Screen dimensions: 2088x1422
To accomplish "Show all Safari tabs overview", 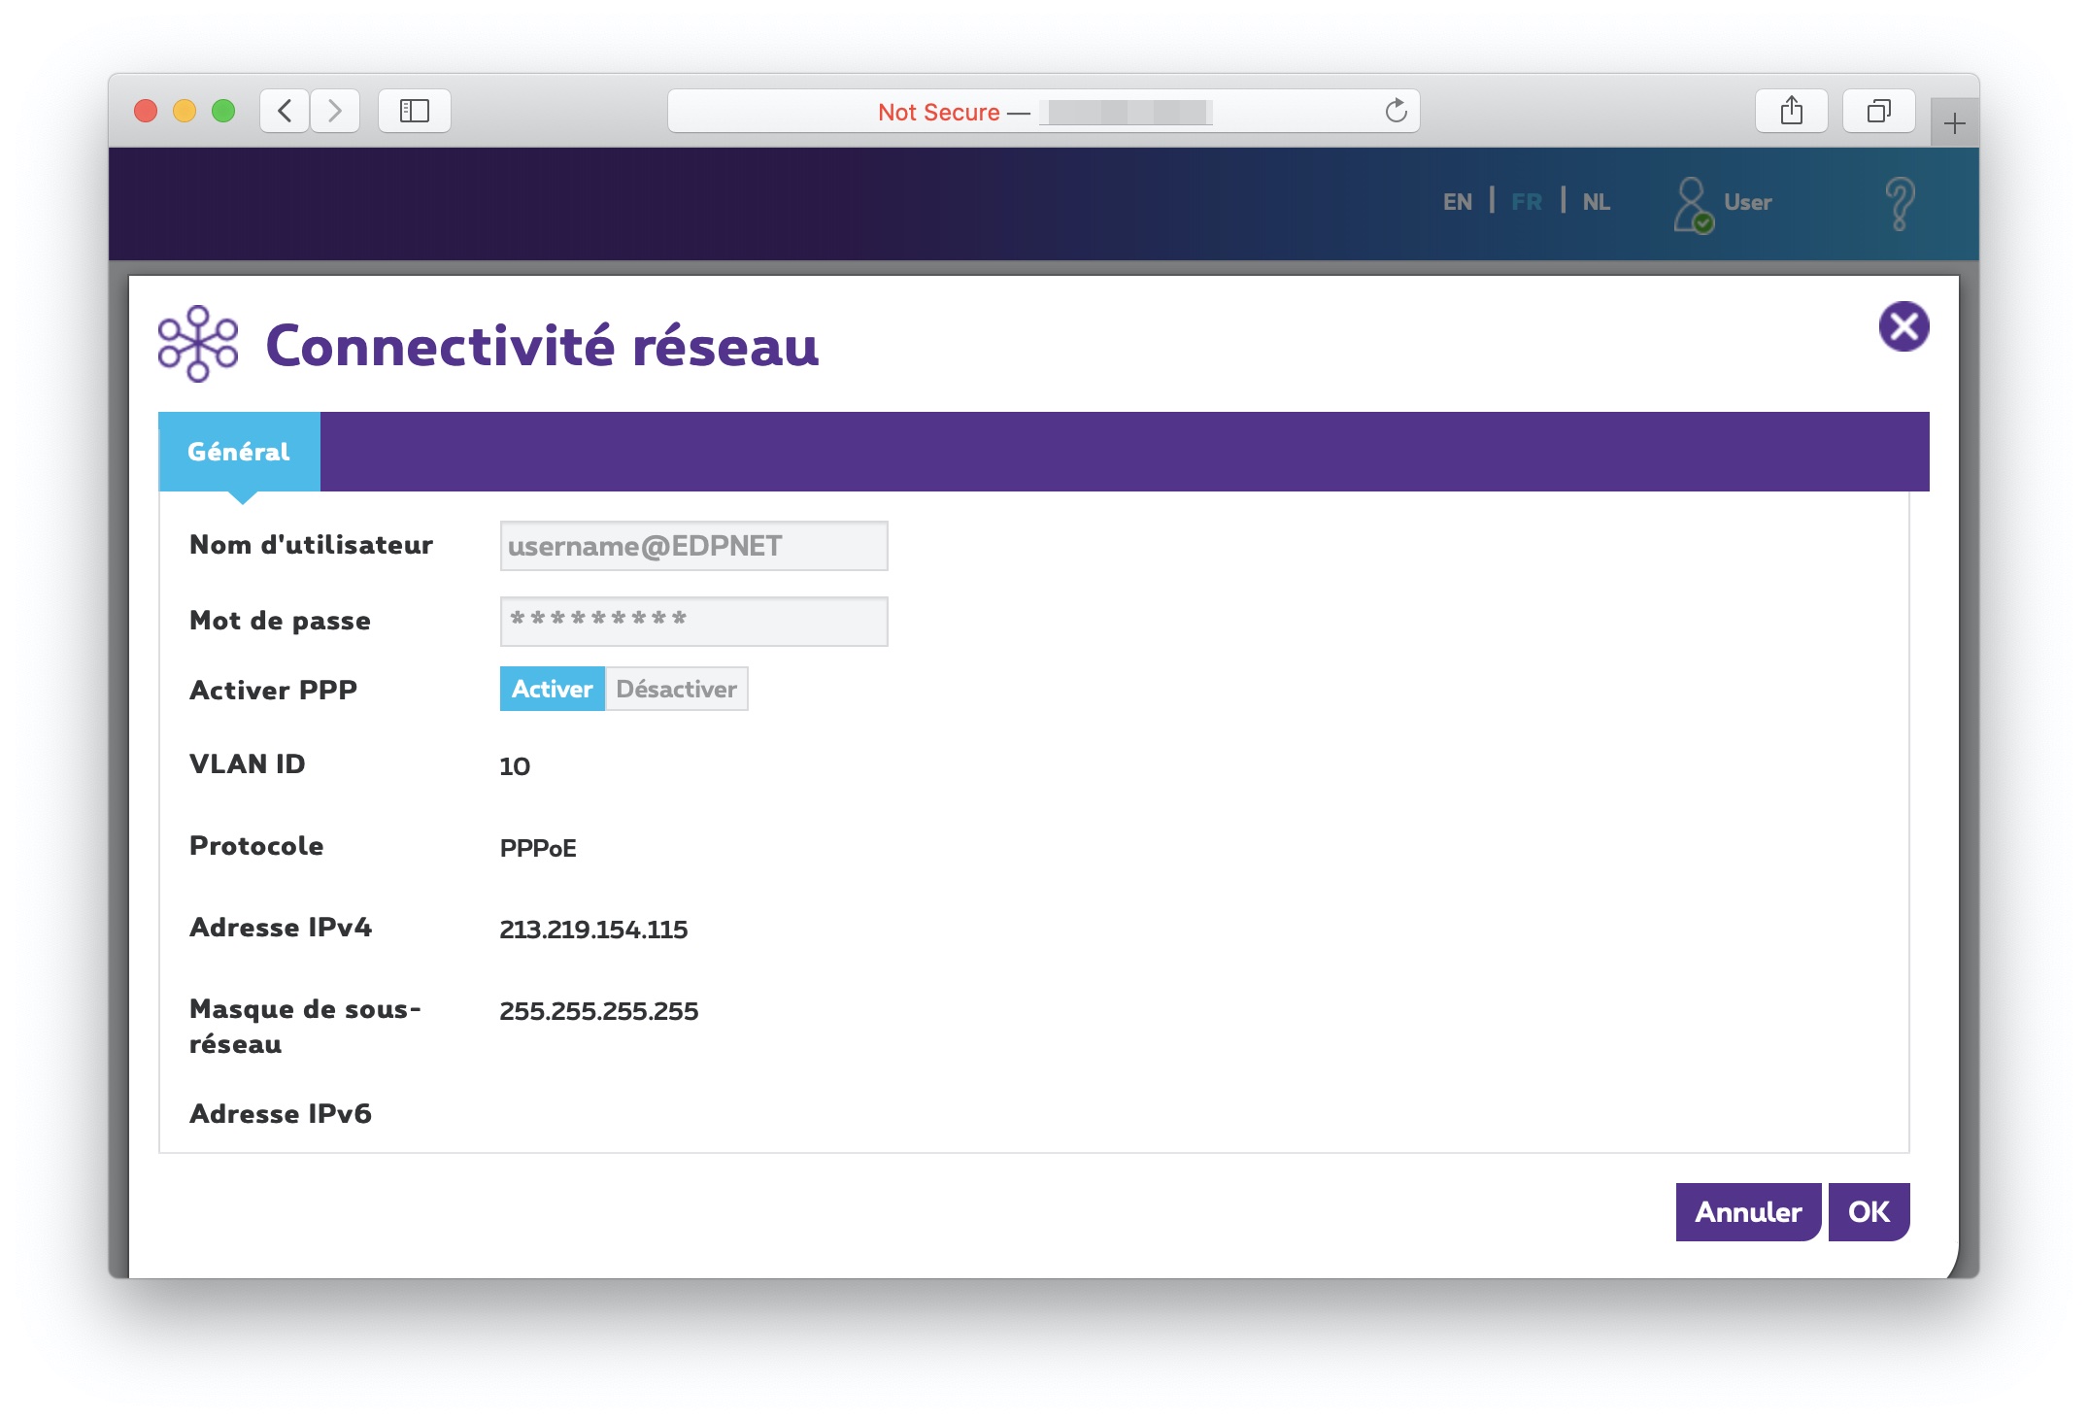I will coord(1879,111).
